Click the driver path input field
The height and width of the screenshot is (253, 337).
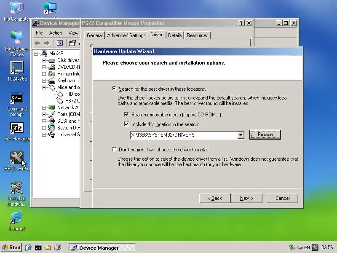184,135
